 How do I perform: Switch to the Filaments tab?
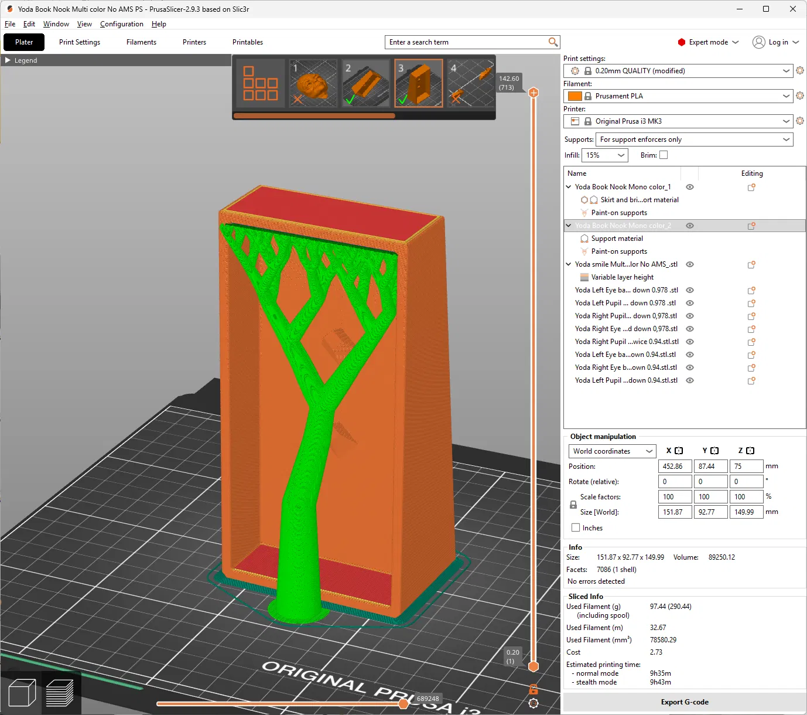click(141, 42)
